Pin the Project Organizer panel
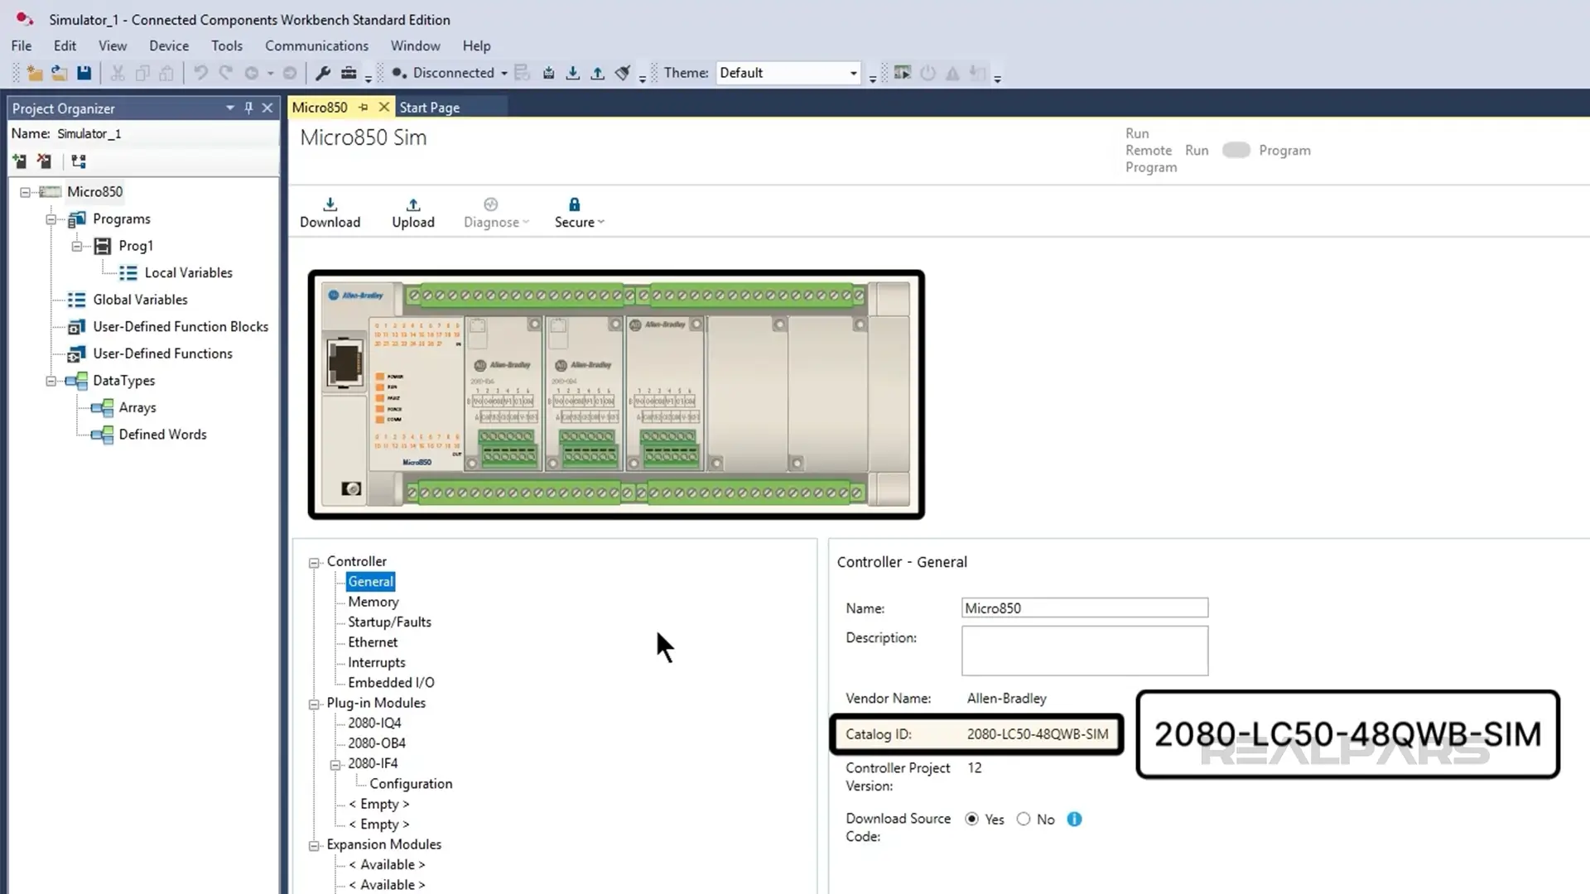Screen dimensions: 1590x894 click(248, 108)
